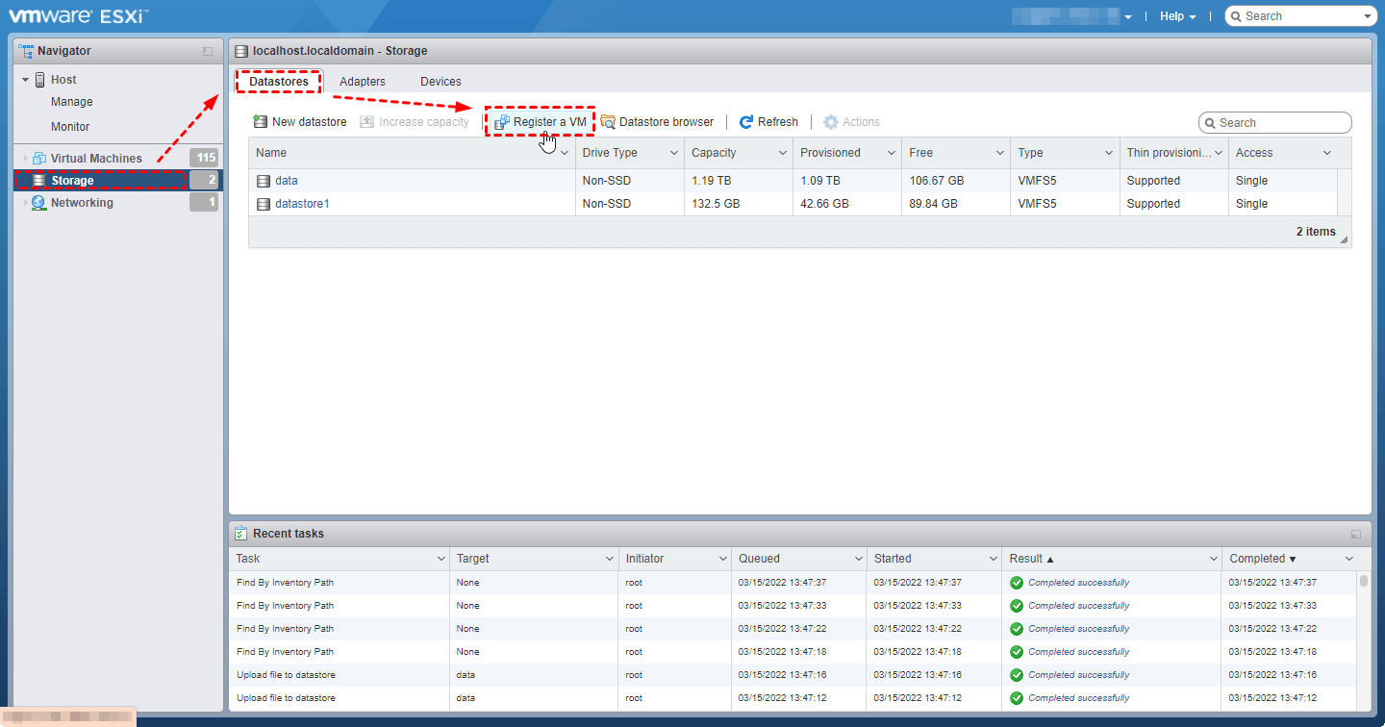This screenshot has width=1385, height=727.
Task: Switch to the Devices tab
Action: (x=441, y=82)
